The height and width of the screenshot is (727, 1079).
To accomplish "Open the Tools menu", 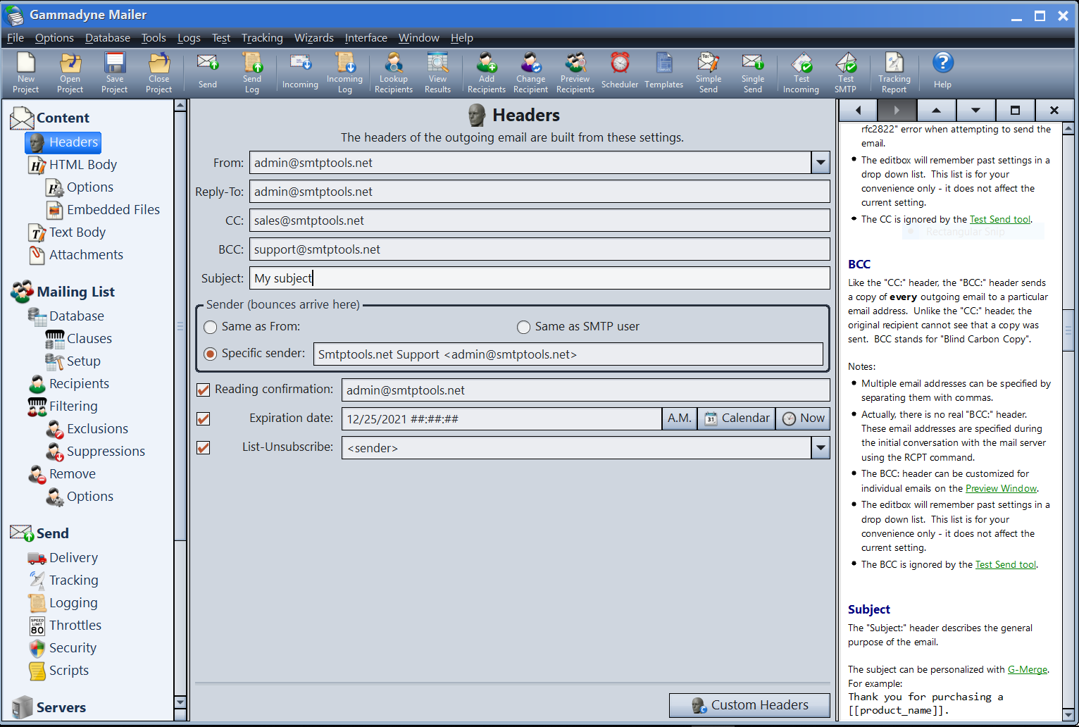I will tap(154, 38).
